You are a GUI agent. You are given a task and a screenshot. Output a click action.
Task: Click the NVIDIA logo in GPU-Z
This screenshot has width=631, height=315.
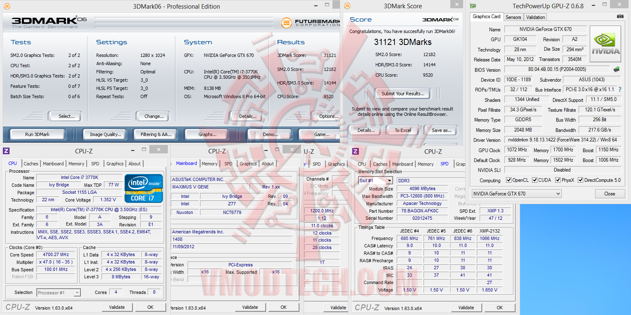point(605,44)
